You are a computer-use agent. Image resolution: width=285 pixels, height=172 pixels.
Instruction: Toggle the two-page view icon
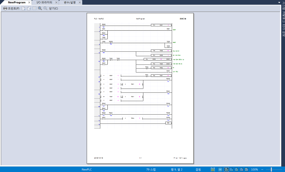34,8
